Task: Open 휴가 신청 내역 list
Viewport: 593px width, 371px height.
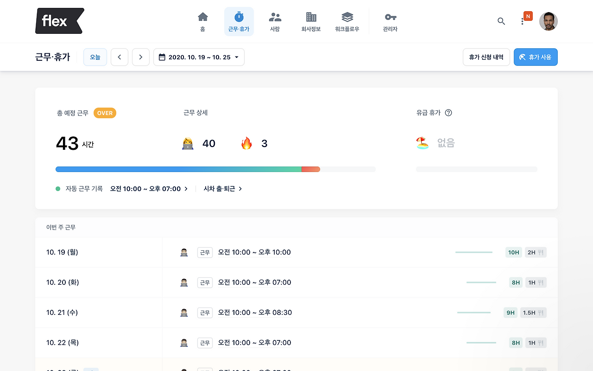Action: tap(486, 57)
